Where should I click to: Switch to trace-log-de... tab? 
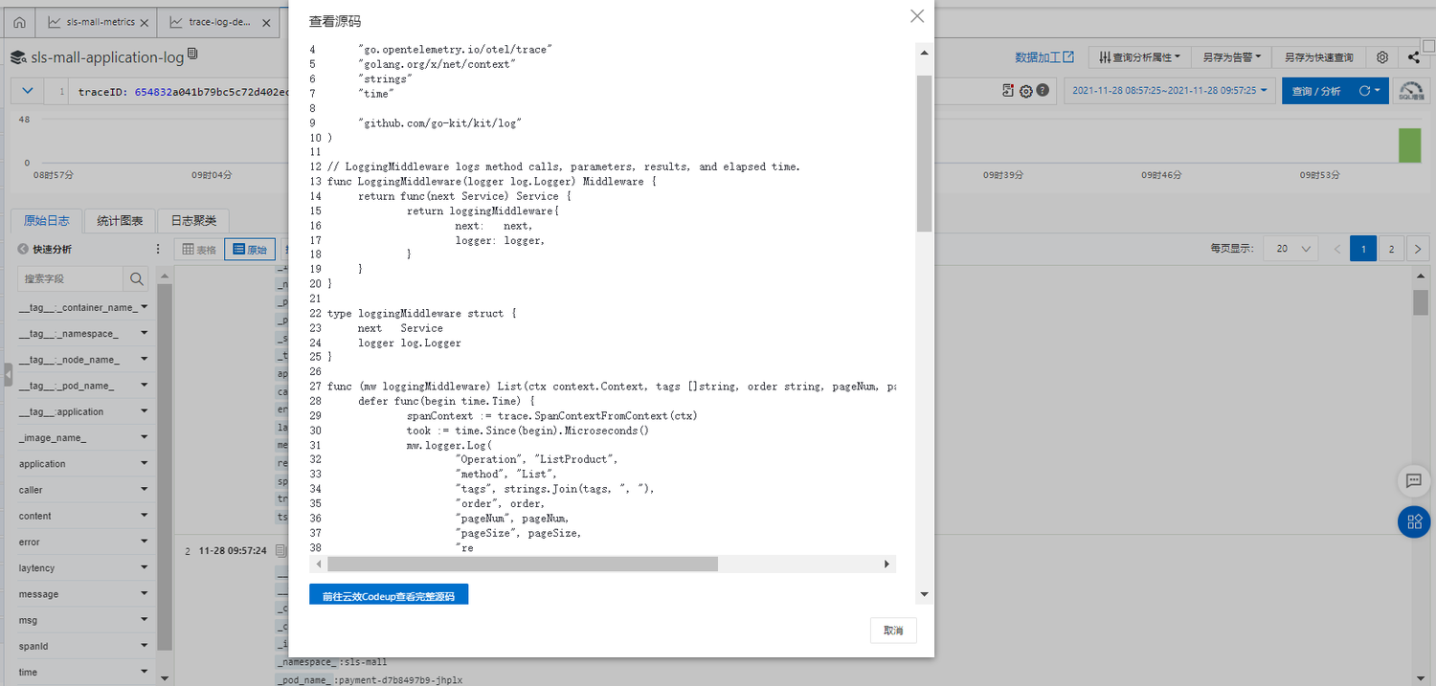219,22
